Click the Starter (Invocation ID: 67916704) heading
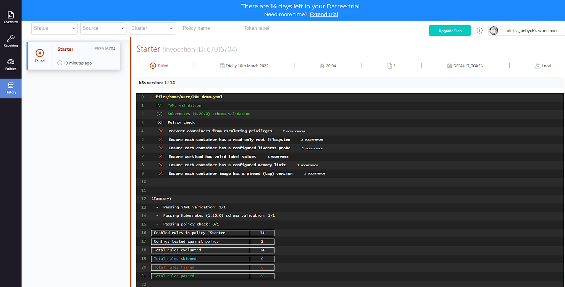Viewport: 565px width, 287px height. (187, 49)
